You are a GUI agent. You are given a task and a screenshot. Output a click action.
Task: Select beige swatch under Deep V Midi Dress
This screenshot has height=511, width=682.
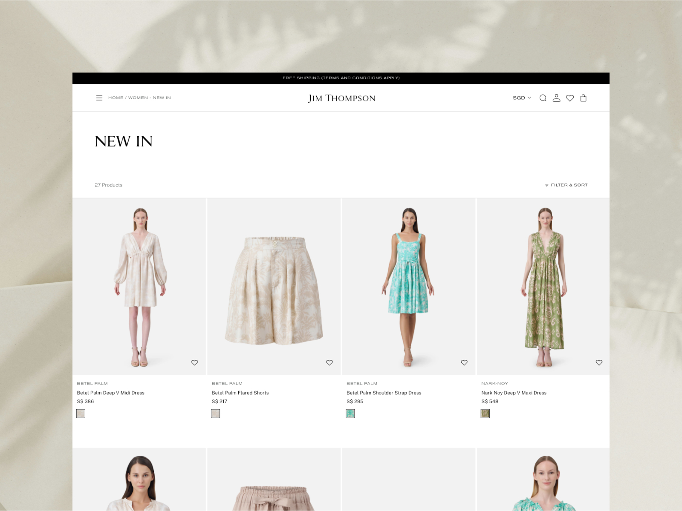81,413
